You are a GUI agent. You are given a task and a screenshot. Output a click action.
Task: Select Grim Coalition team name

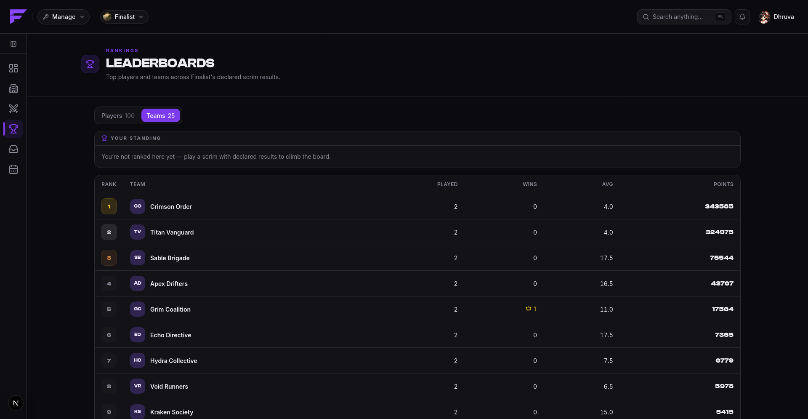click(x=170, y=310)
